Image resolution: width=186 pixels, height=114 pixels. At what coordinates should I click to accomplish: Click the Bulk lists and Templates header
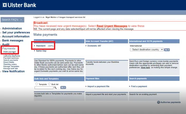pyautogui.click(x=59, y=79)
